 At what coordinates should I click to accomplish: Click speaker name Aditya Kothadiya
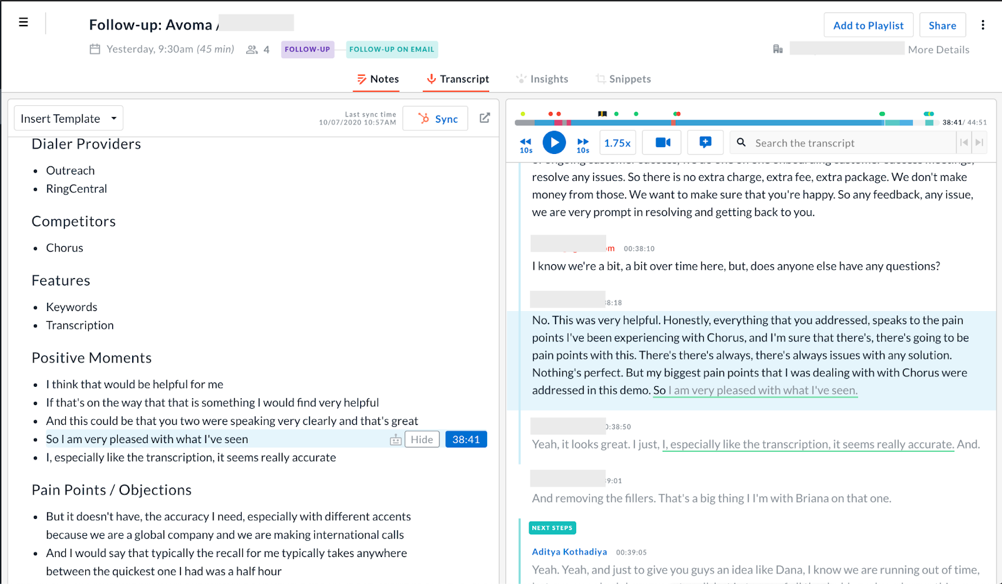pyautogui.click(x=569, y=551)
